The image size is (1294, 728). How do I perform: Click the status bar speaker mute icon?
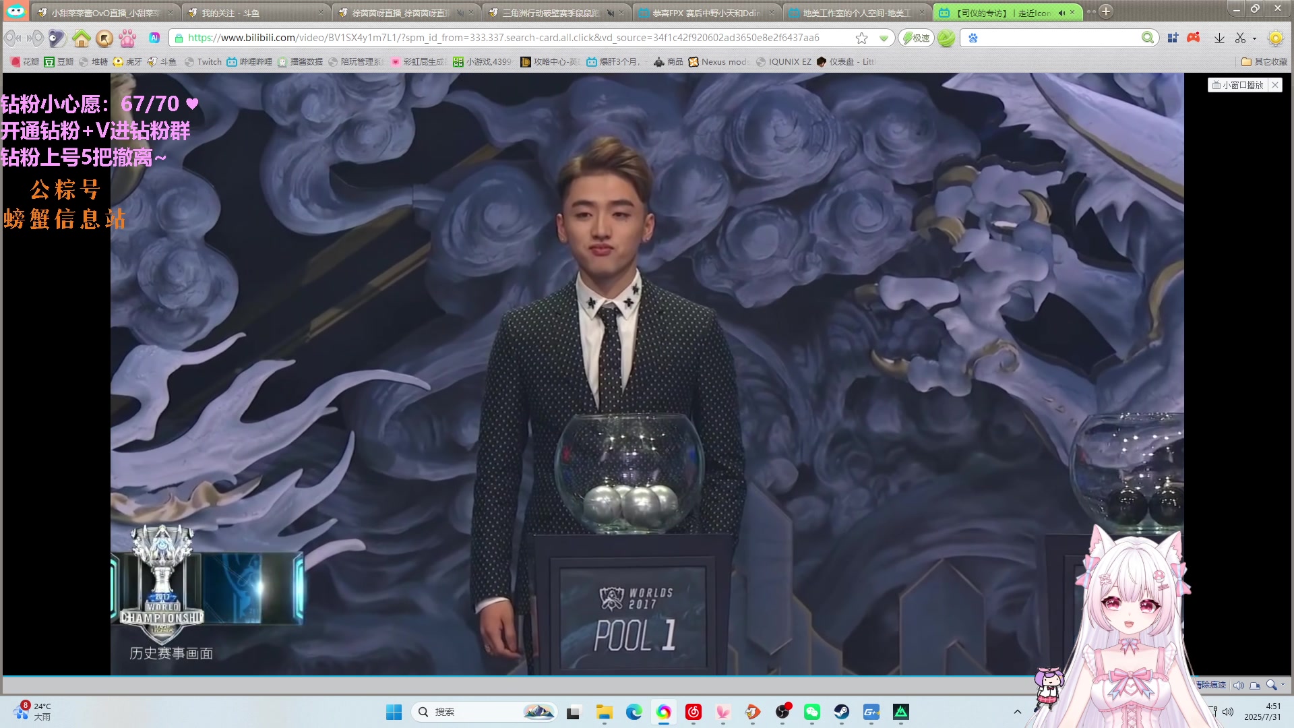click(1239, 685)
